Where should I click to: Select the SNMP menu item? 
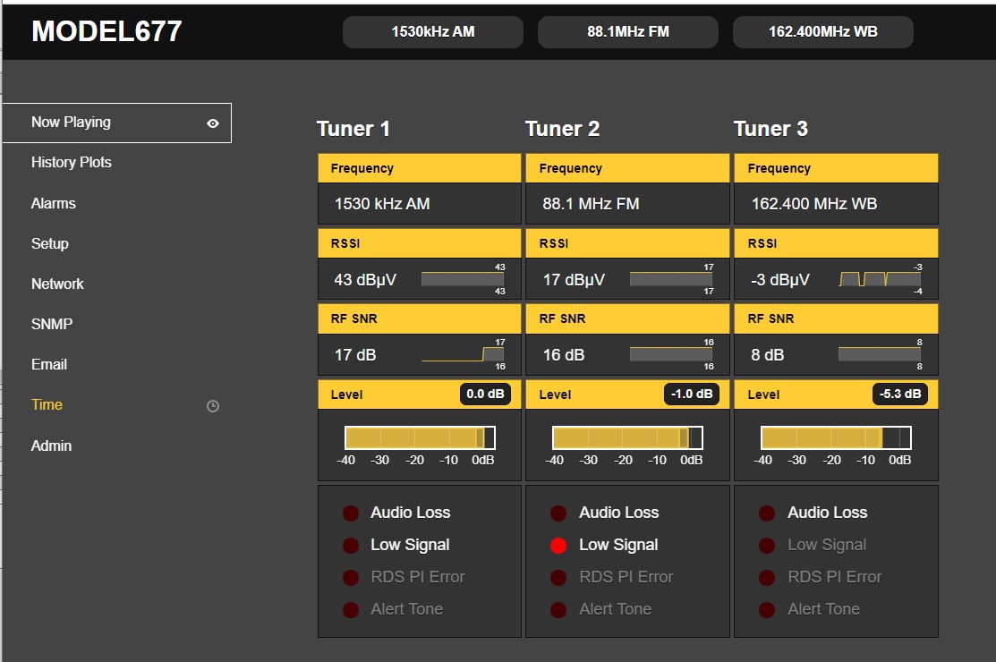(52, 325)
